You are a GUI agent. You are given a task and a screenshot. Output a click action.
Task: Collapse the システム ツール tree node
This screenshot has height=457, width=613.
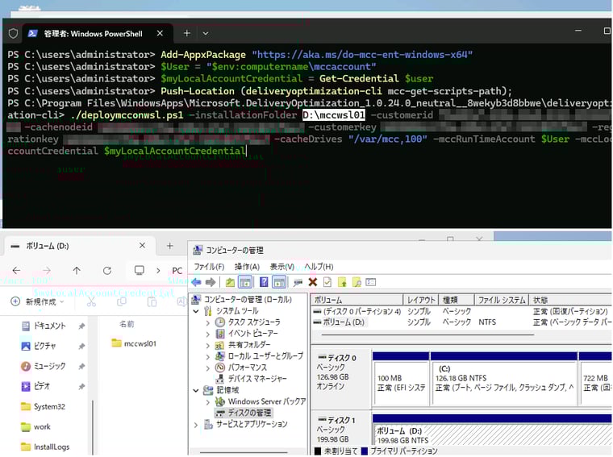coord(196,311)
